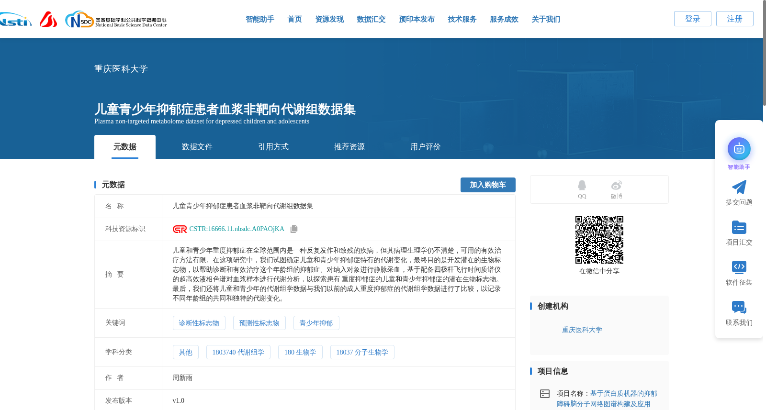Screen dimensions: 766x410
Task: Click the WeChat share QR code
Action: (599, 240)
